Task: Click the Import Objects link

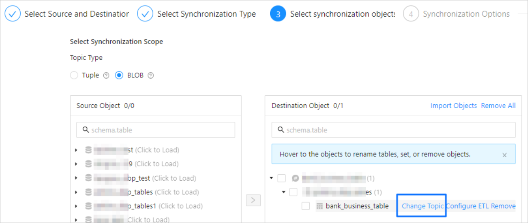Action: pyautogui.click(x=453, y=106)
